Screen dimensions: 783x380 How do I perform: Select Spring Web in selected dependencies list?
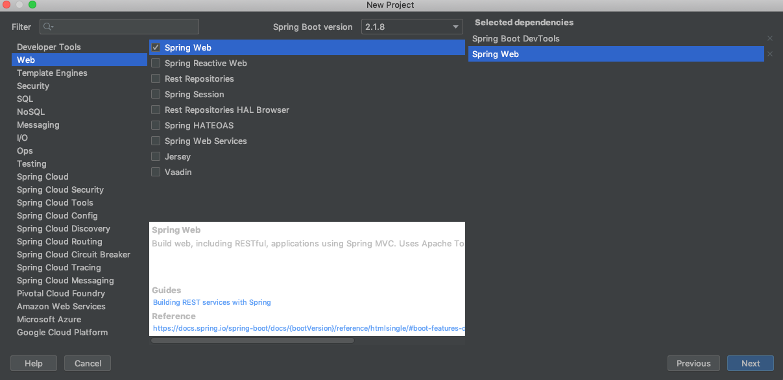[616, 54]
